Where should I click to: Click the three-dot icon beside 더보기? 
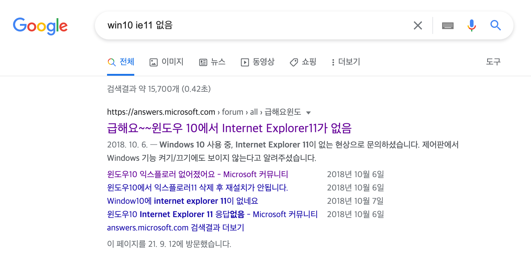click(333, 62)
